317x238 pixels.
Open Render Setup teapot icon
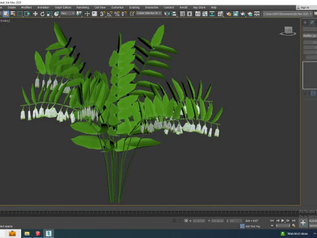coord(229,14)
